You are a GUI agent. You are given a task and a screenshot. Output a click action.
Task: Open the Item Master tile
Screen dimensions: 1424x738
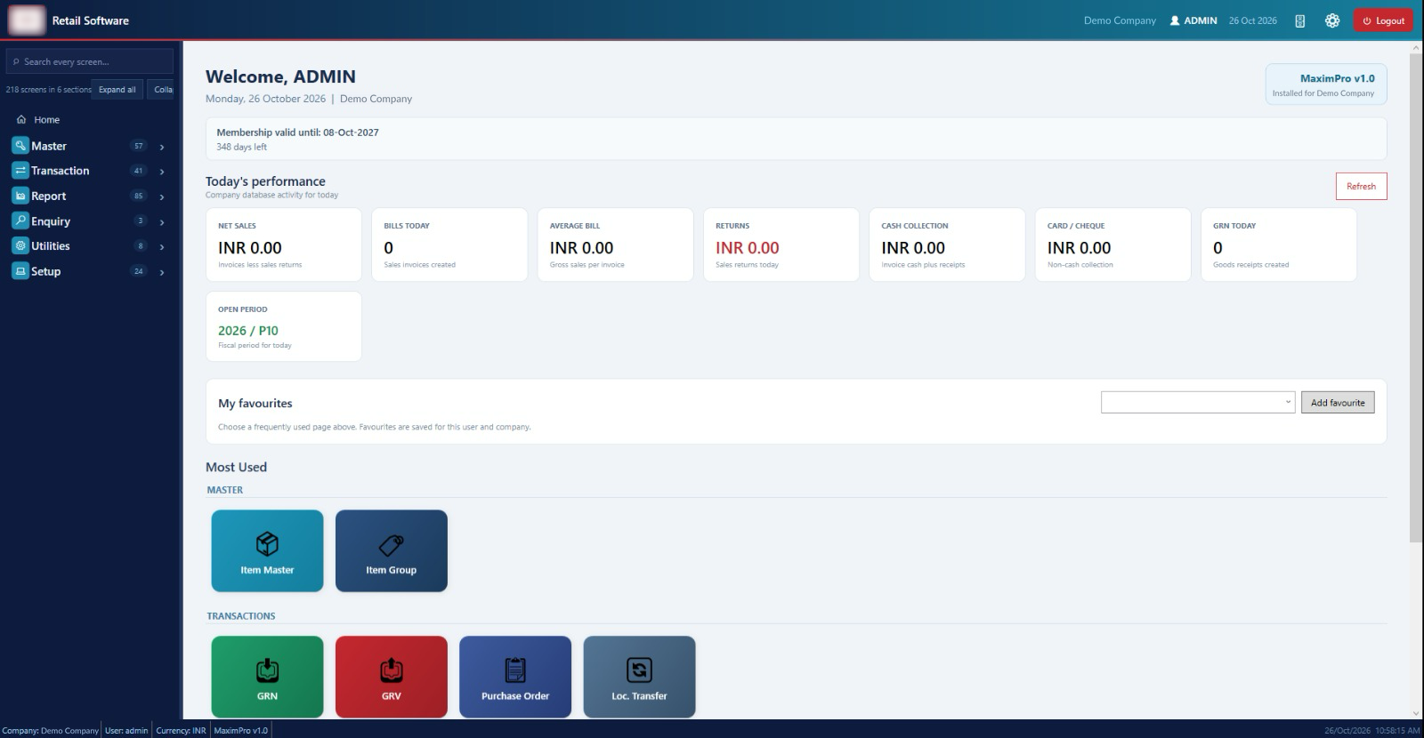pyautogui.click(x=267, y=550)
